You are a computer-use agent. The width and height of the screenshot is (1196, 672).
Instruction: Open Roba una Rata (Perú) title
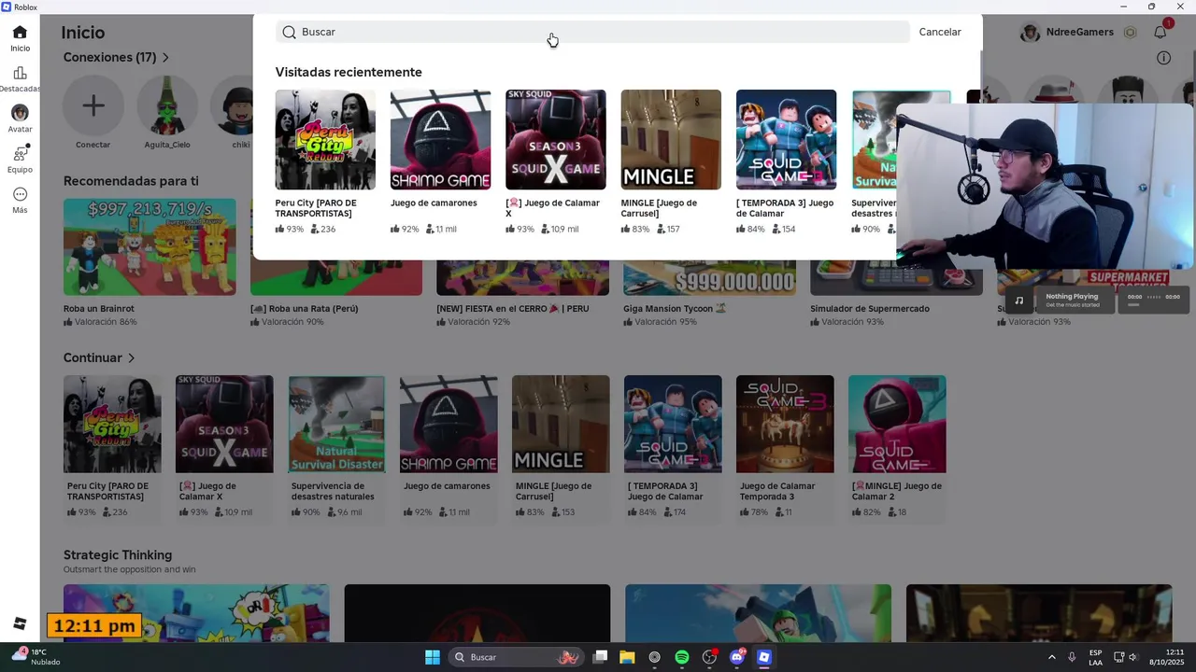305,309
